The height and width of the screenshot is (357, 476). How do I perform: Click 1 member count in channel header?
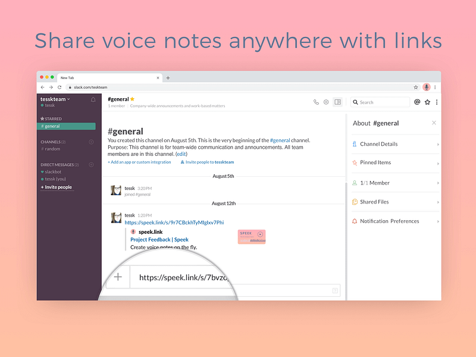point(116,107)
